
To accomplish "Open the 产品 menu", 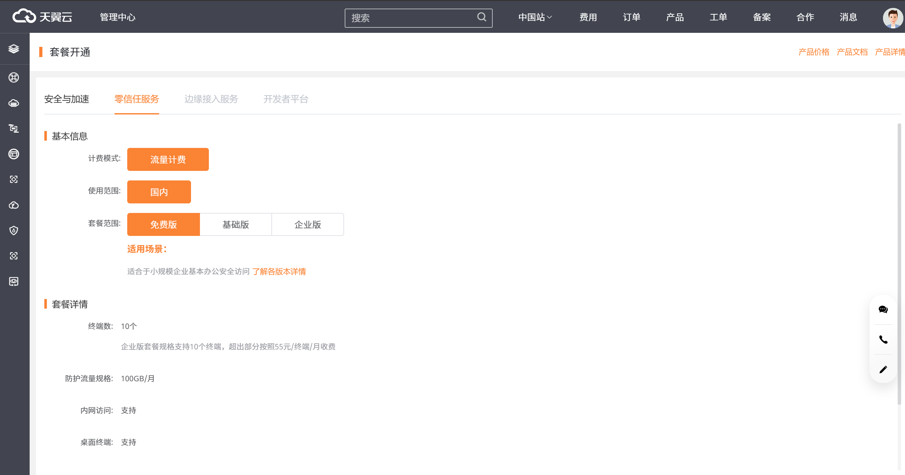I will coord(675,17).
